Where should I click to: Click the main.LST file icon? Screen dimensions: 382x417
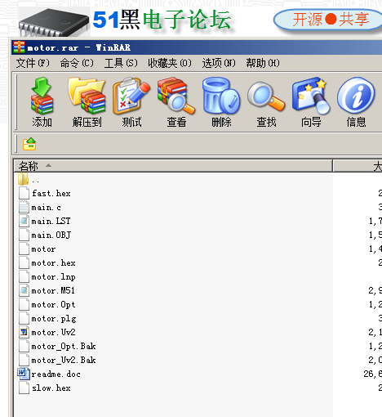click(x=24, y=221)
